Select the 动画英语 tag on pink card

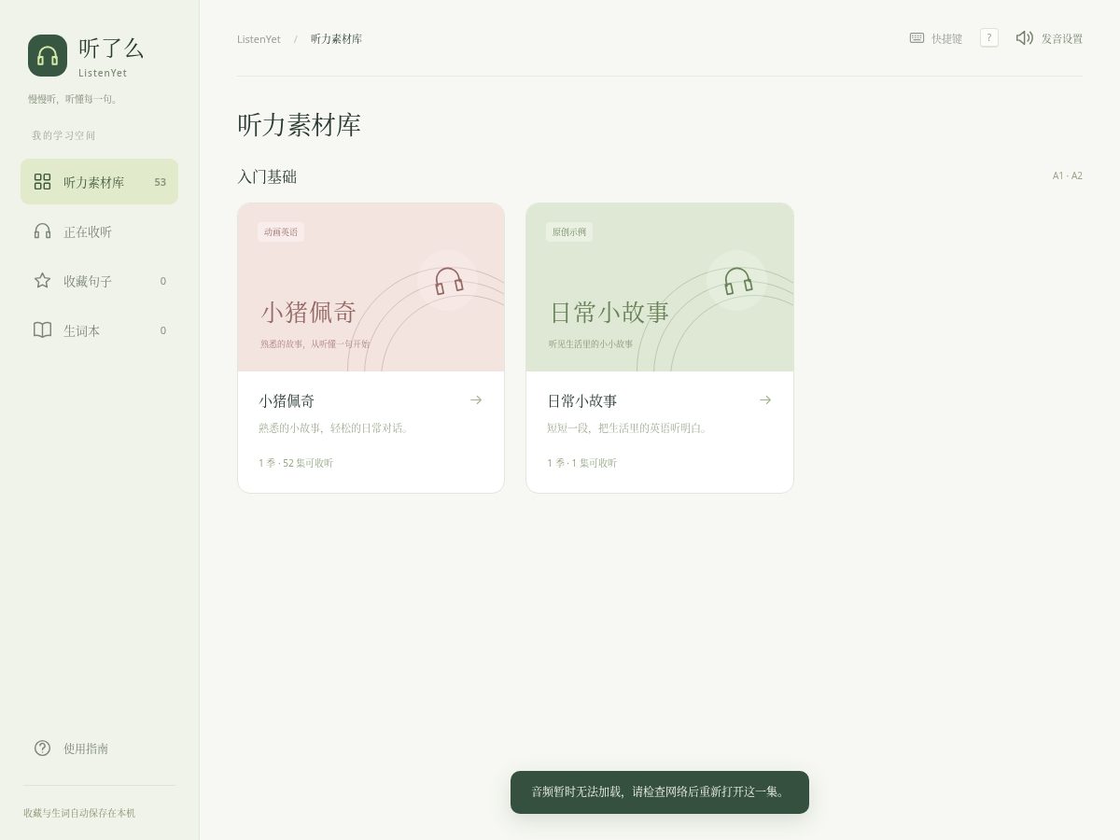[281, 231]
